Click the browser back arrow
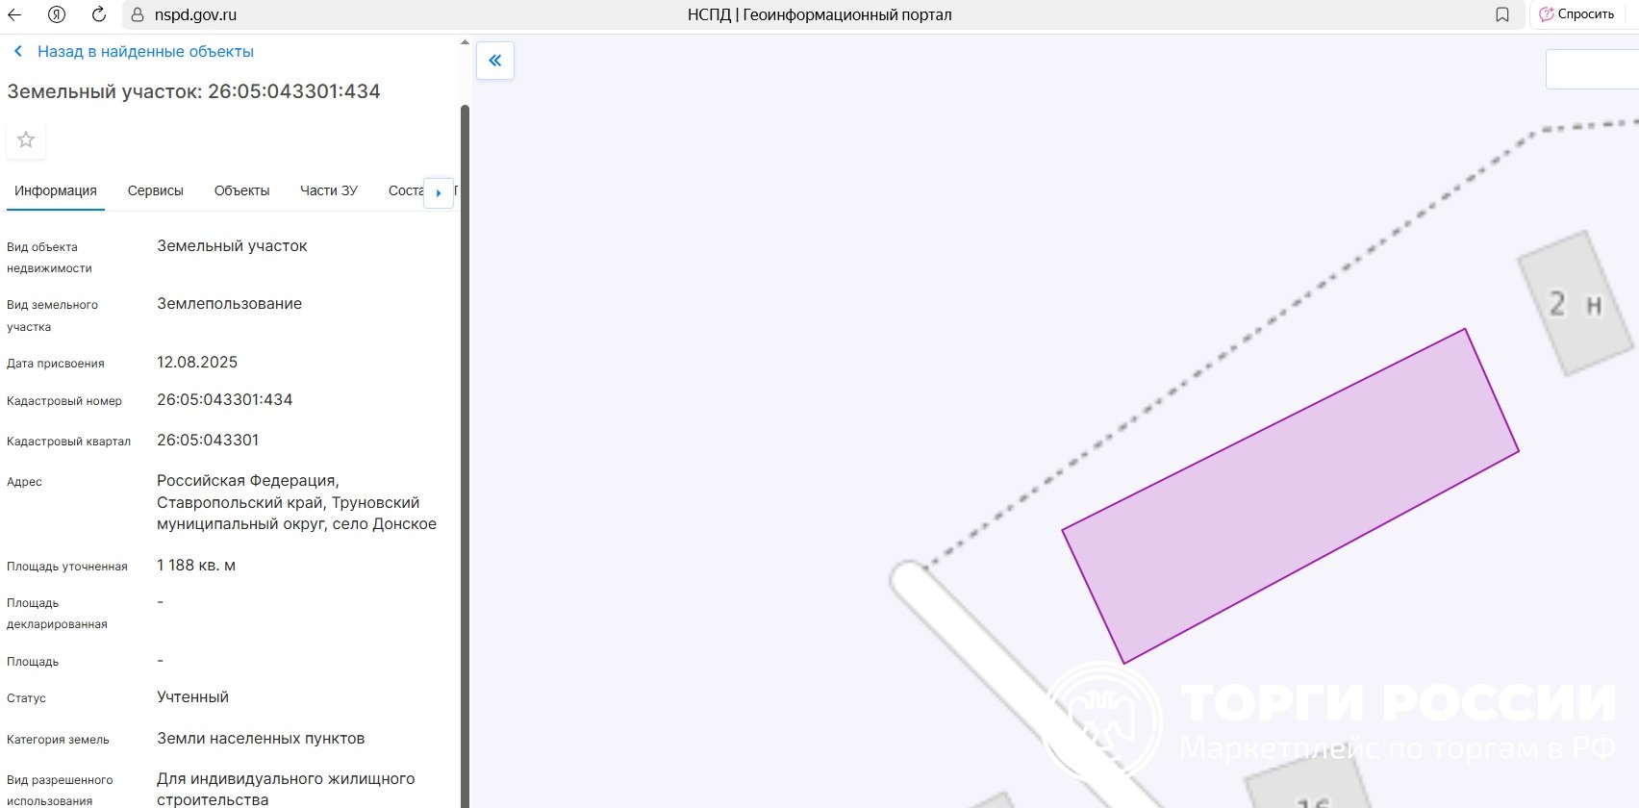The height and width of the screenshot is (808, 1639). (x=14, y=14)
